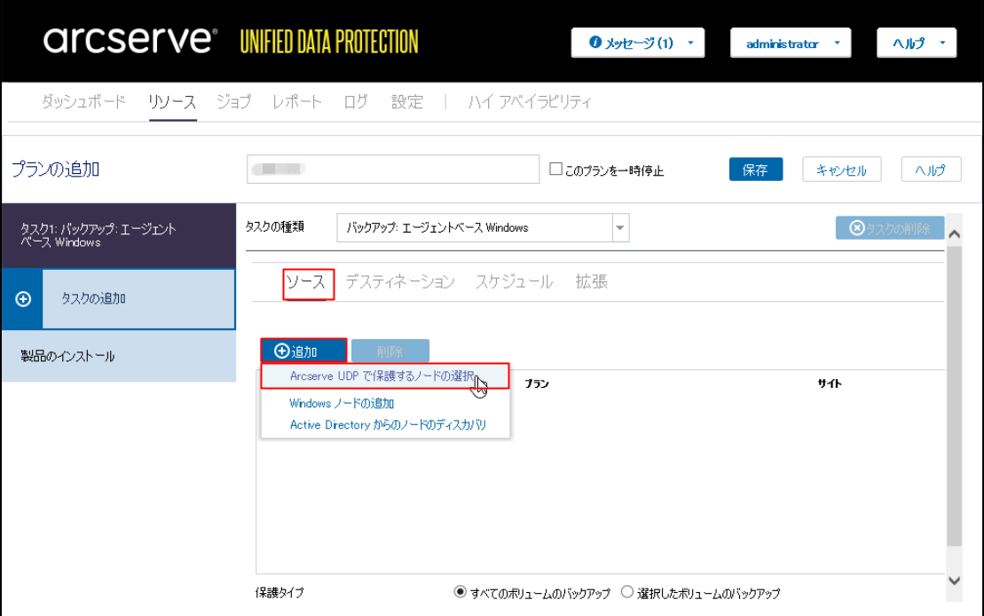Screen dimensions: 984x616
Task: Expand the タスクの種類 dropdown arrow
Action: pyautogui.click(x=620, y=227)
